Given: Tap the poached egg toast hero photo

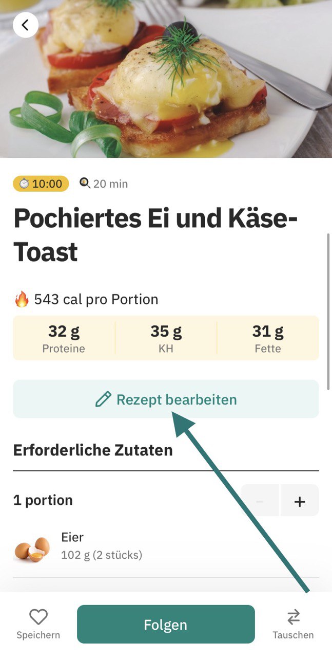Looking at the screenshot, I should coord(166,79).
